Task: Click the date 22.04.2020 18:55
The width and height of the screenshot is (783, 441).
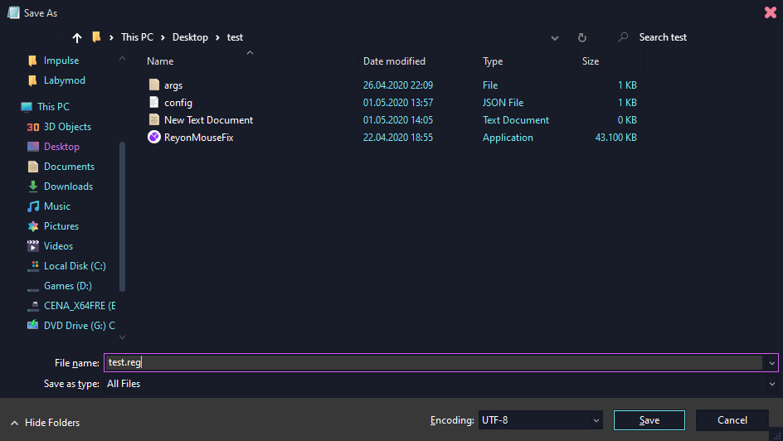Action: tap(398, 137)
